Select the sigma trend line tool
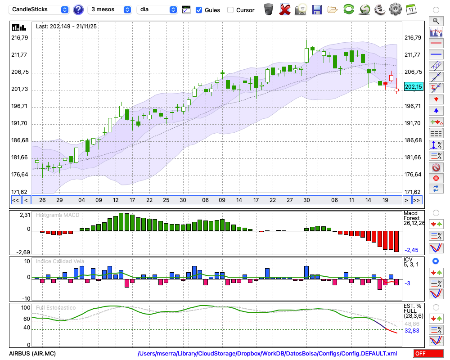The width and height of the screenshot is (450, 360). pyautogui.click(x=436, y=88)
